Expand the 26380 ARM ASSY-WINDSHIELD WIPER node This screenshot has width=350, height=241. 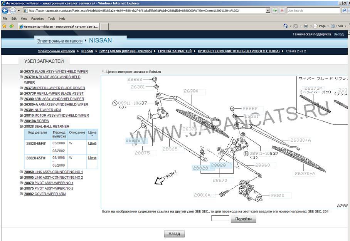click(x=21, y=99)
